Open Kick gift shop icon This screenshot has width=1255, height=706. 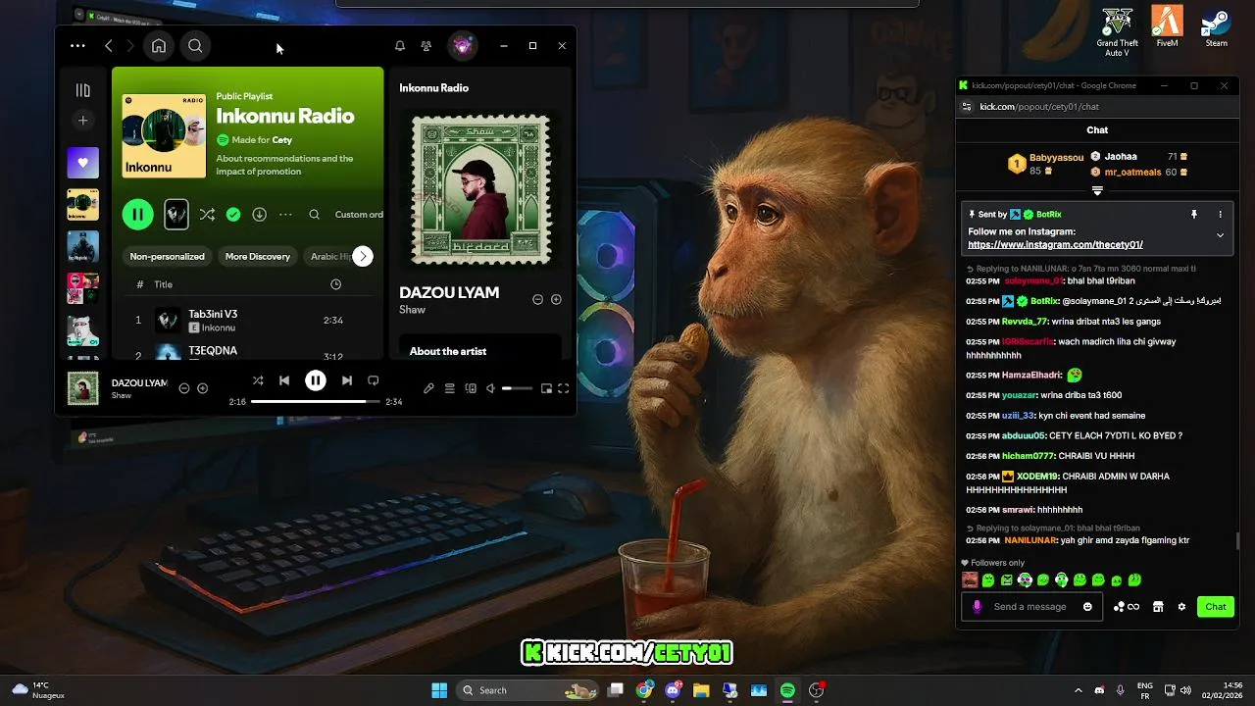click(1158, 607)
